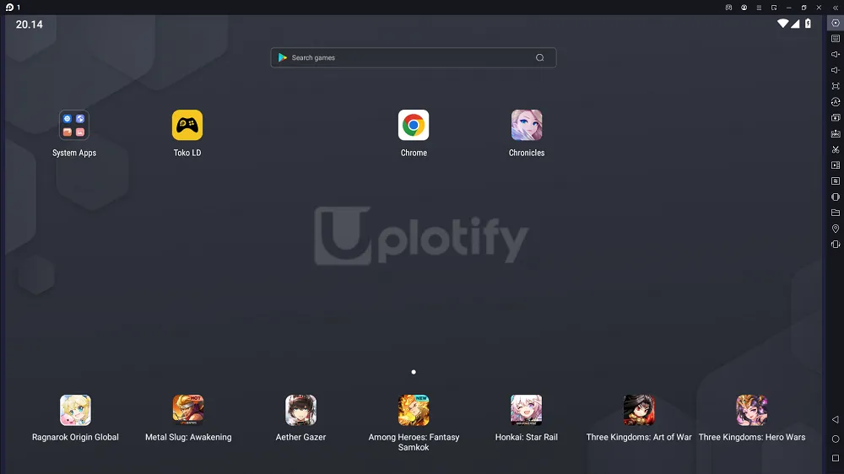Click the APK install sidebar icon
This screenshot has width=844, height=474.
[836, 133]
